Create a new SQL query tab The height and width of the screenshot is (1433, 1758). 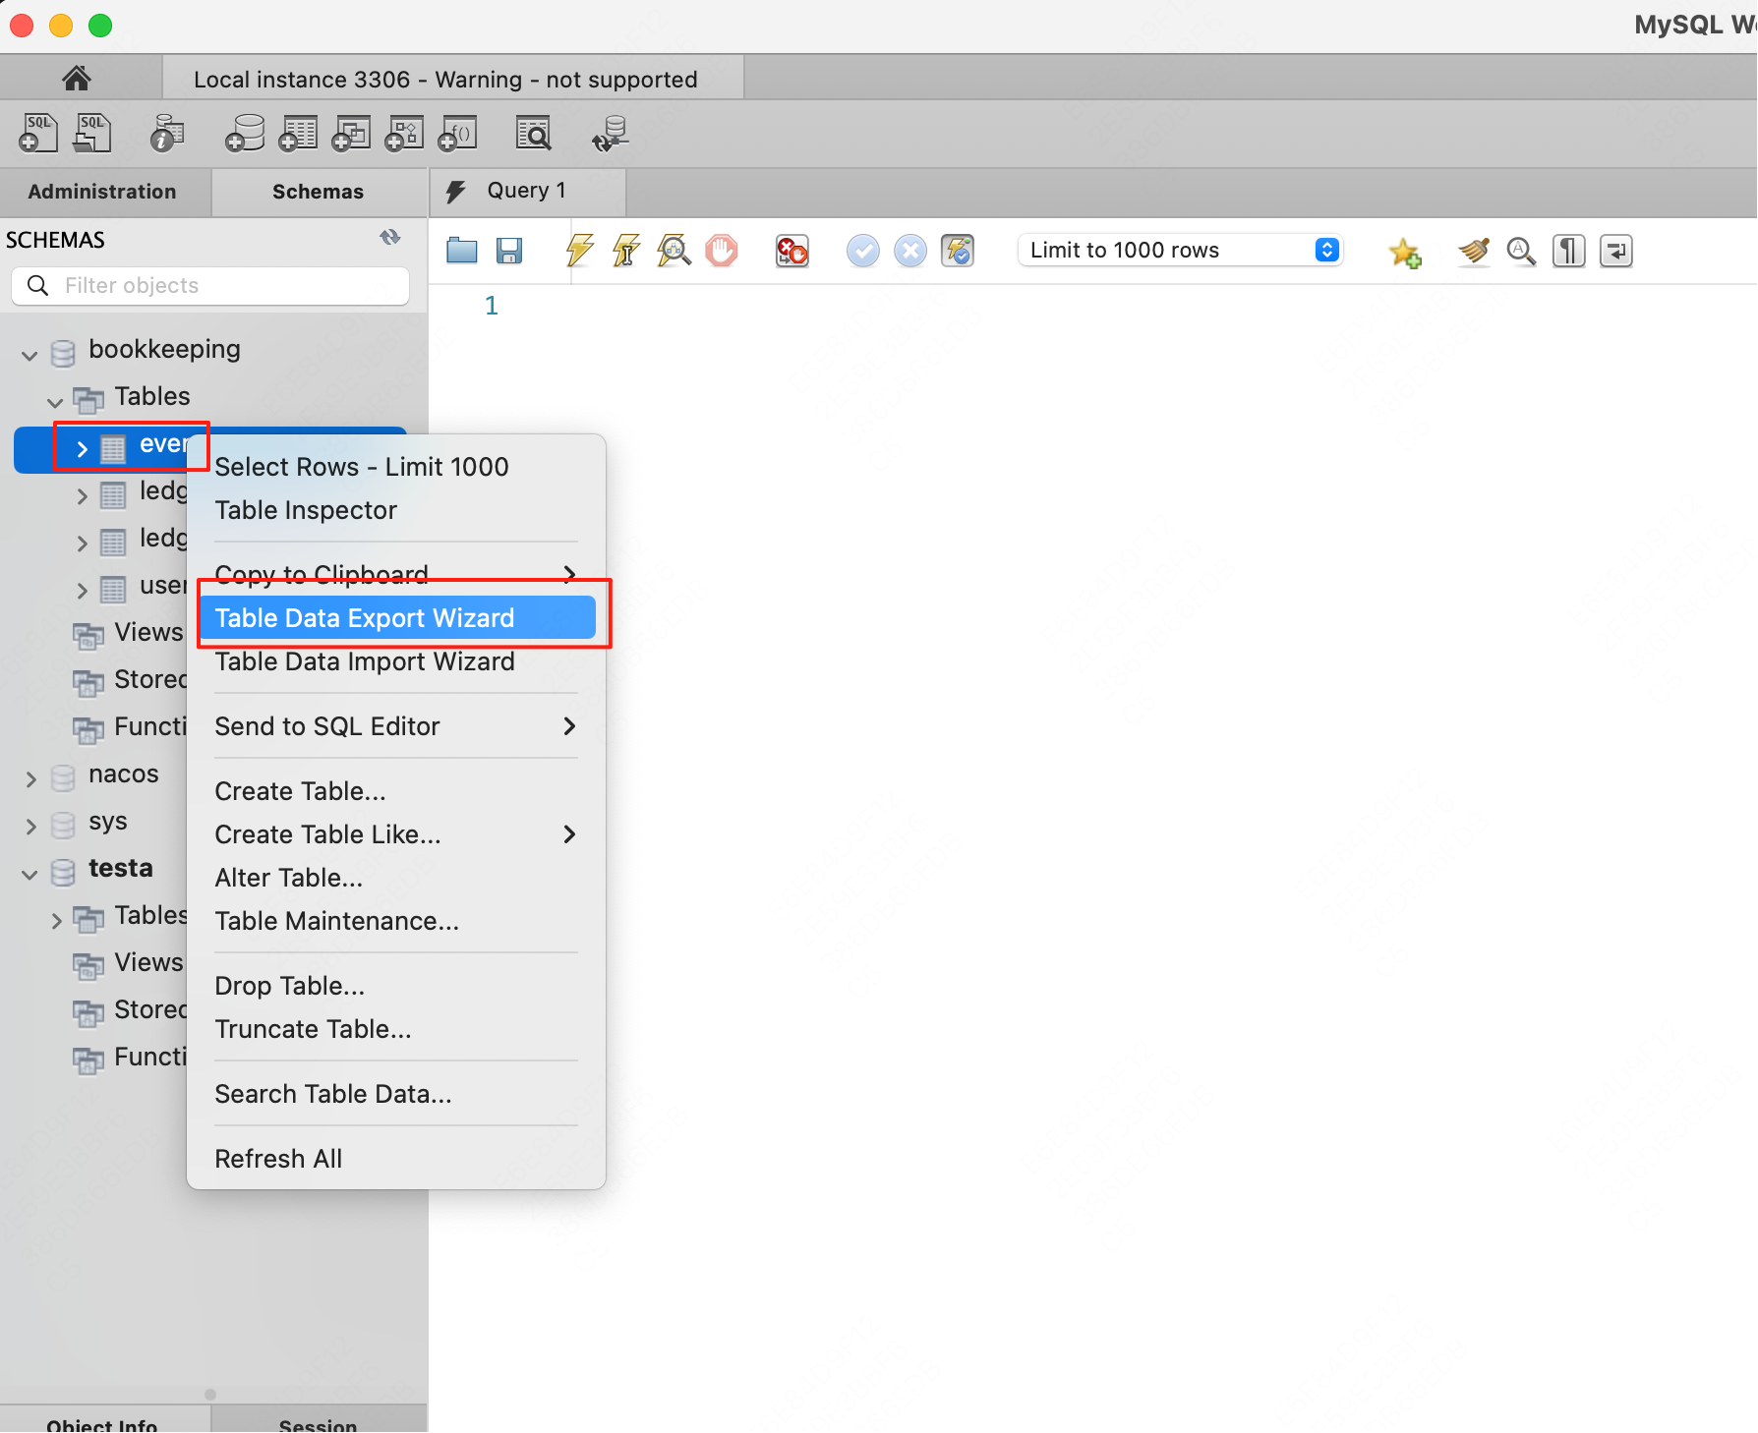coord(37,133)
